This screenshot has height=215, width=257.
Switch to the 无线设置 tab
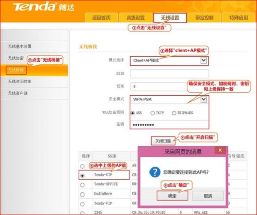[x=170, y=18]
